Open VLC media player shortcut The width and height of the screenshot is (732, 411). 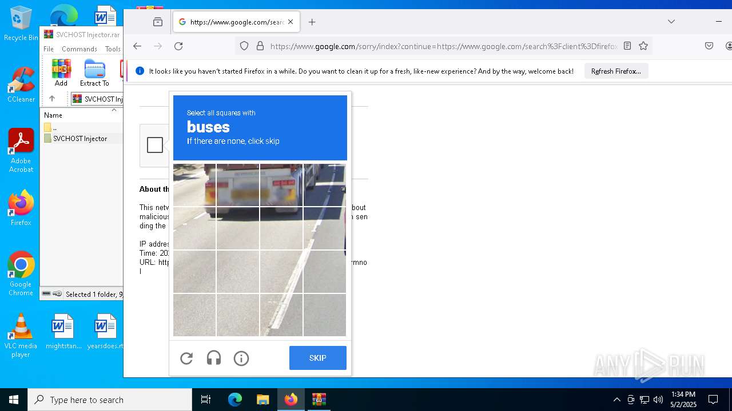[21, 336]
